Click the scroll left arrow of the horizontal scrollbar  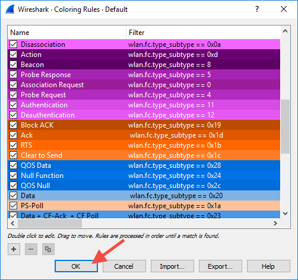pos(12,224)
